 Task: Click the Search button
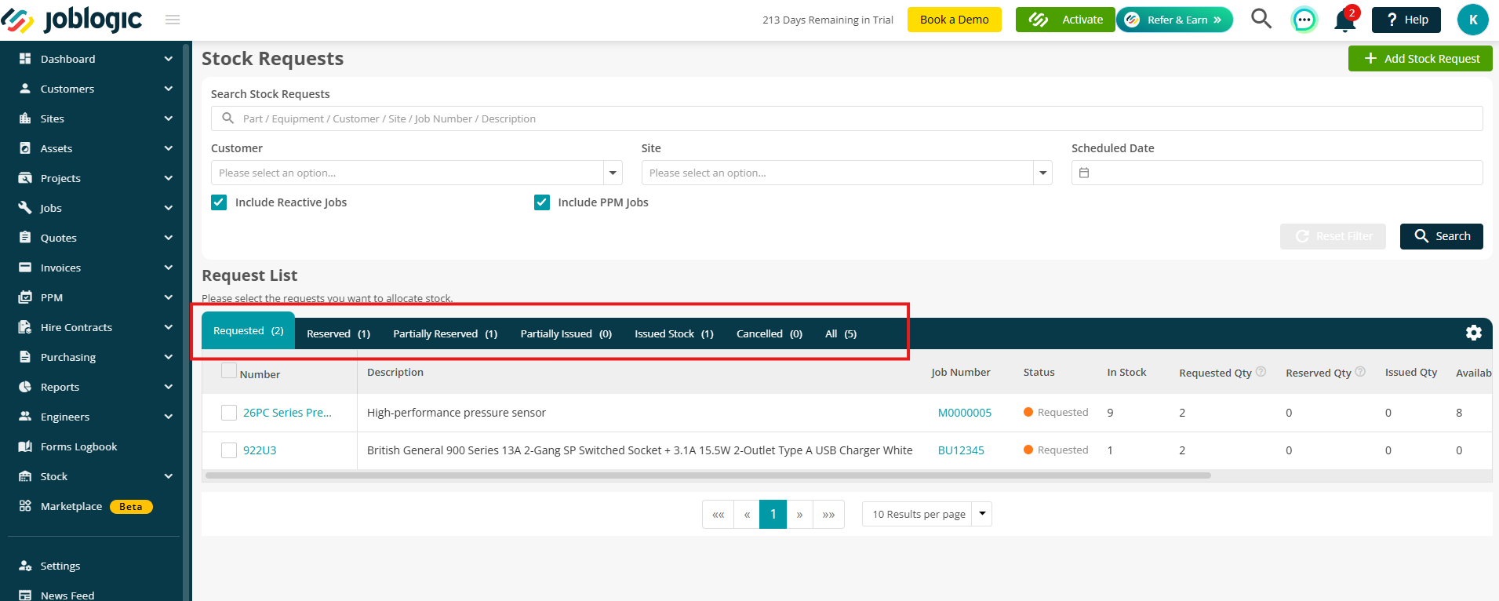[1441, 236]
